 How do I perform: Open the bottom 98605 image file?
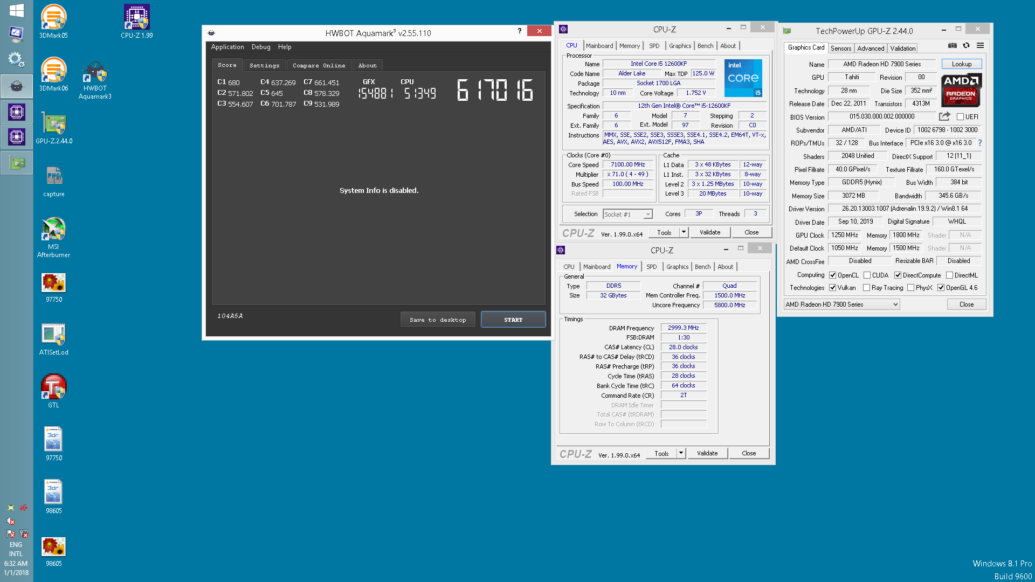(53, 552)
